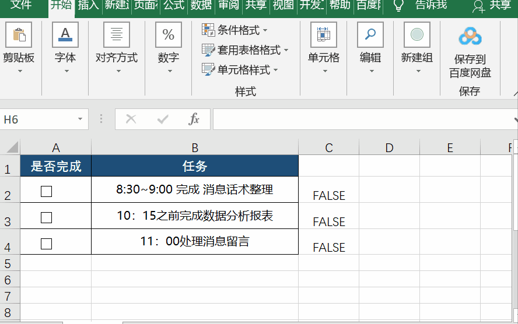Select row 6 header
The height and width of the screenshot is (324, 518).
pos(10,279)
